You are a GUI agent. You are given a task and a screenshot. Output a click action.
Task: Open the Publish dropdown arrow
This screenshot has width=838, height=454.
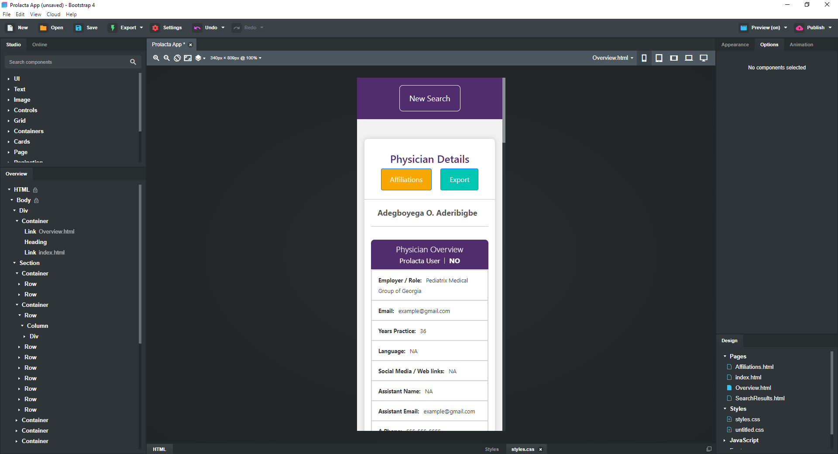point(830,28)
